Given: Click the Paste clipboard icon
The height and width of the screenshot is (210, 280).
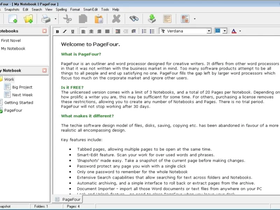Looking at the screenshot, I should pyautogui.click(x=99, y=19).
